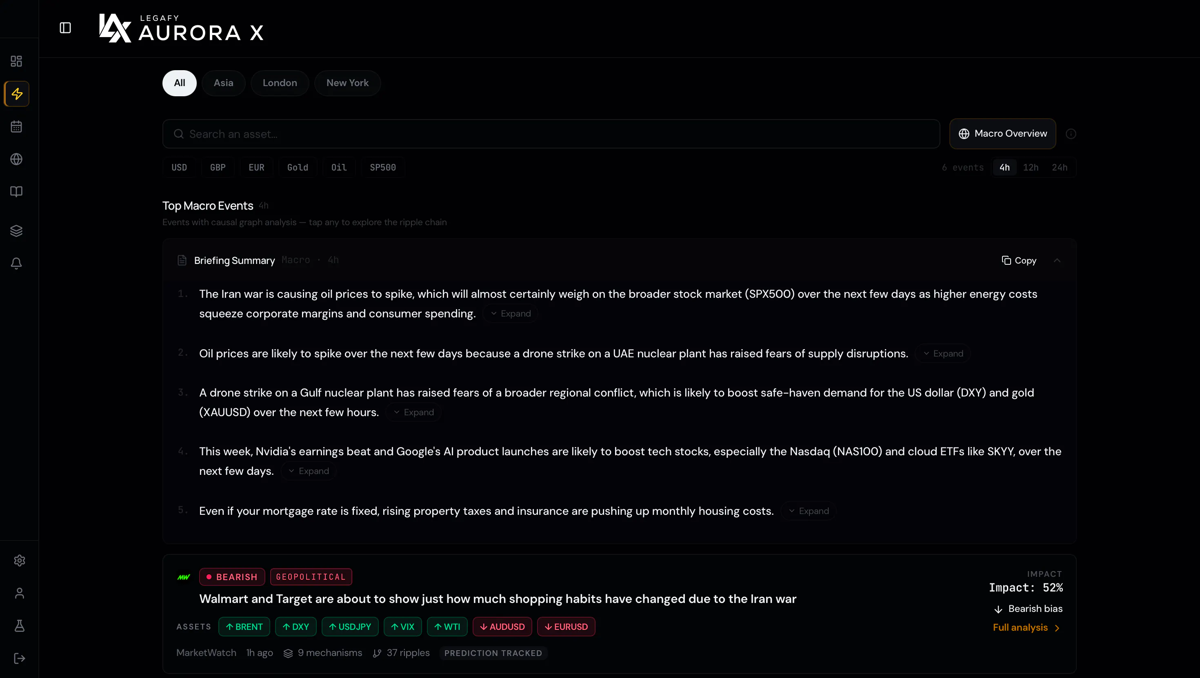Filter by USD asset chip
The height and width of the screenshot is (678, 1200).
[x=179, y=167]
